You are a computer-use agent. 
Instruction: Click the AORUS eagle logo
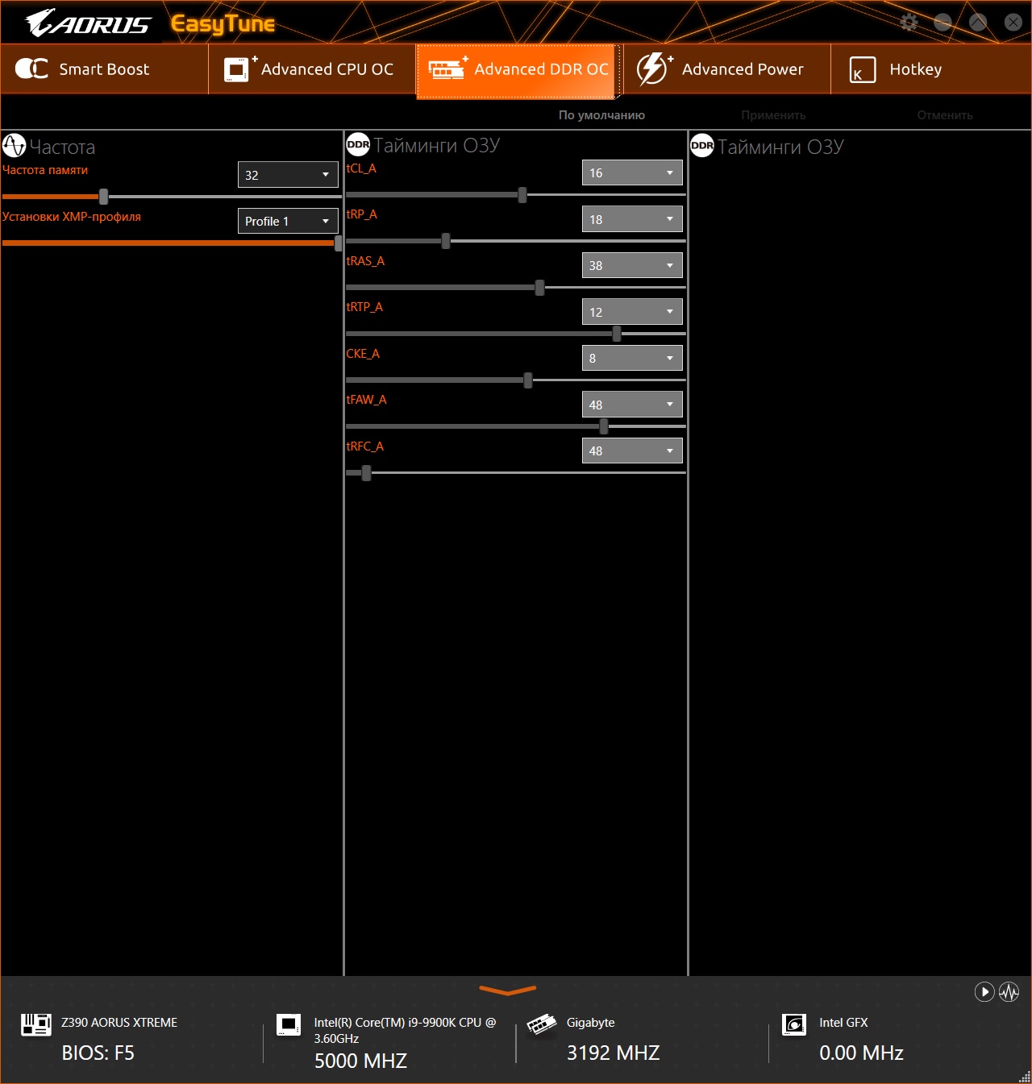coord(87,23)
